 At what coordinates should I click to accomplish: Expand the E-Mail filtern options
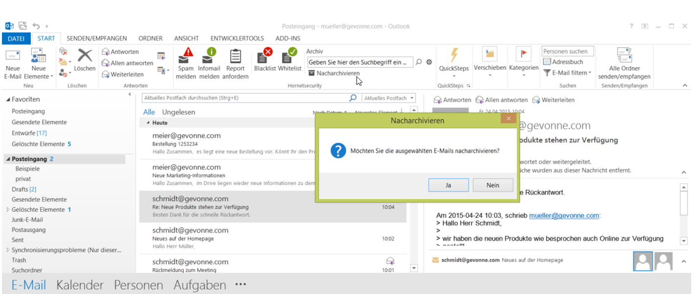point(568,73)
